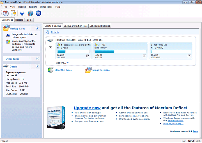
Task: Click the Macrium Reflect product box image
Action: 56,118
